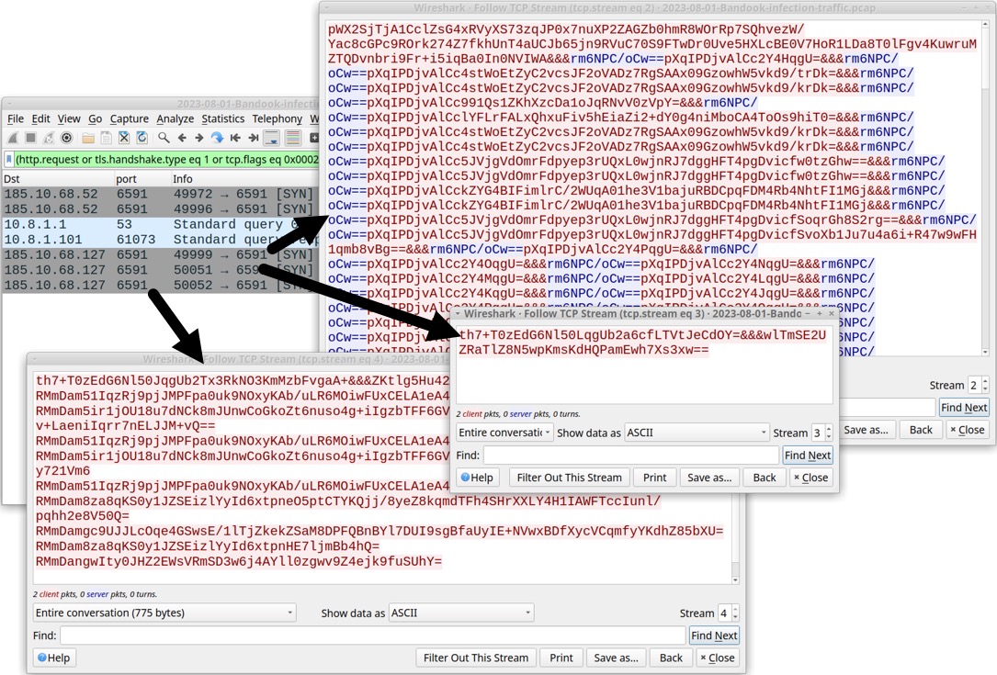Click Save as in stream 3 window

click(x=709, y=478)
